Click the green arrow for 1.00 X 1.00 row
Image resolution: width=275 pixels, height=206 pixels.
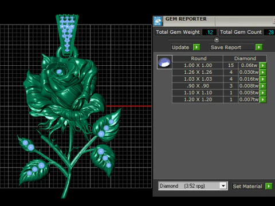point(263,65)
